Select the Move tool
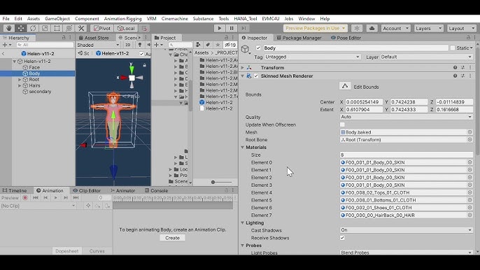Image resolution: width=480 pixels, height=270 pixels. pos(21,28)
